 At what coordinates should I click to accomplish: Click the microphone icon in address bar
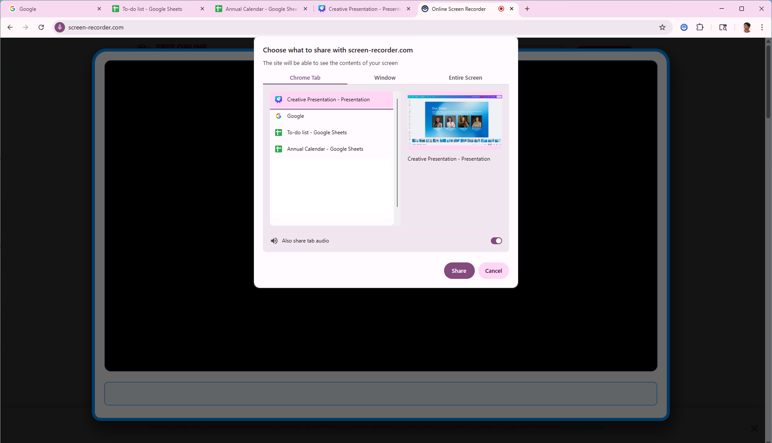60,27
